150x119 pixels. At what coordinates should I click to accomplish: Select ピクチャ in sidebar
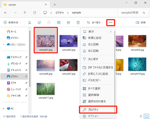(14, 76)
